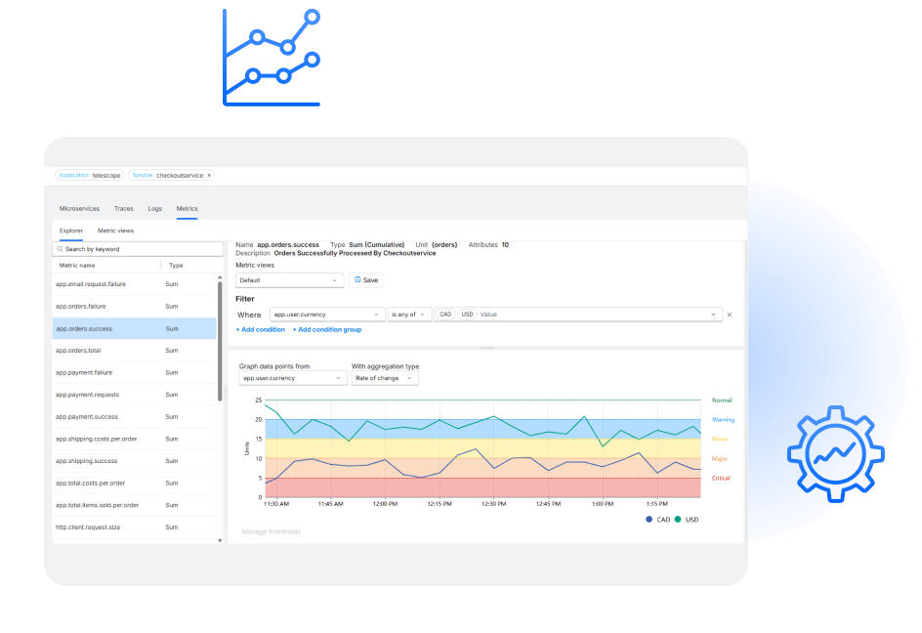922x633 pixels.
Task: Click the CAD value chip
Action: 445,315
